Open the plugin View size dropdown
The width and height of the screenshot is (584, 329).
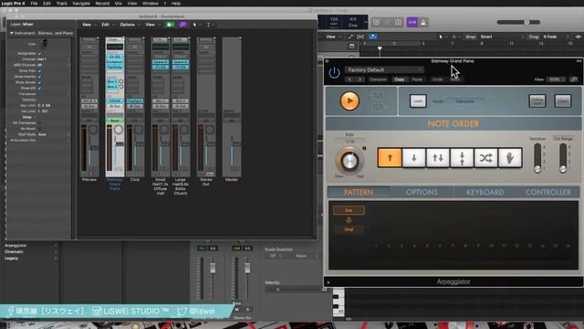coord(555,80)
